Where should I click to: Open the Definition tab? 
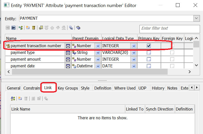(103, 88)
